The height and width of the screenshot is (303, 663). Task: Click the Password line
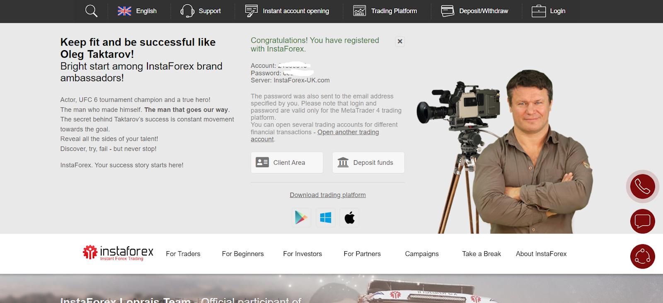pyautogui.click(x=282, y=73)
